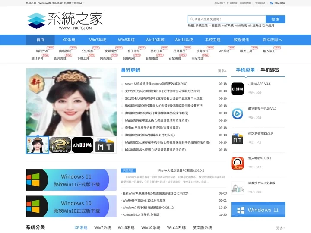Open the Win11系统 nav item
This screenshot has width=311, height=233.
click(184, 40)
